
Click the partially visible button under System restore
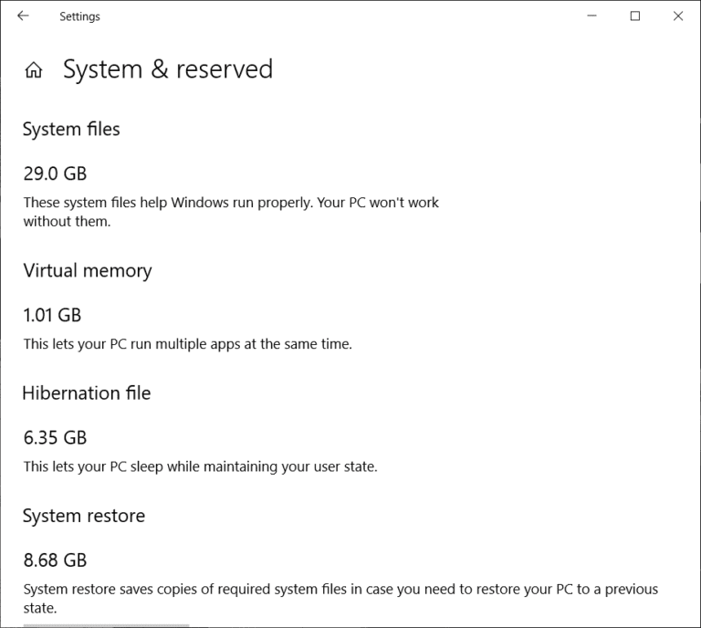106,625
